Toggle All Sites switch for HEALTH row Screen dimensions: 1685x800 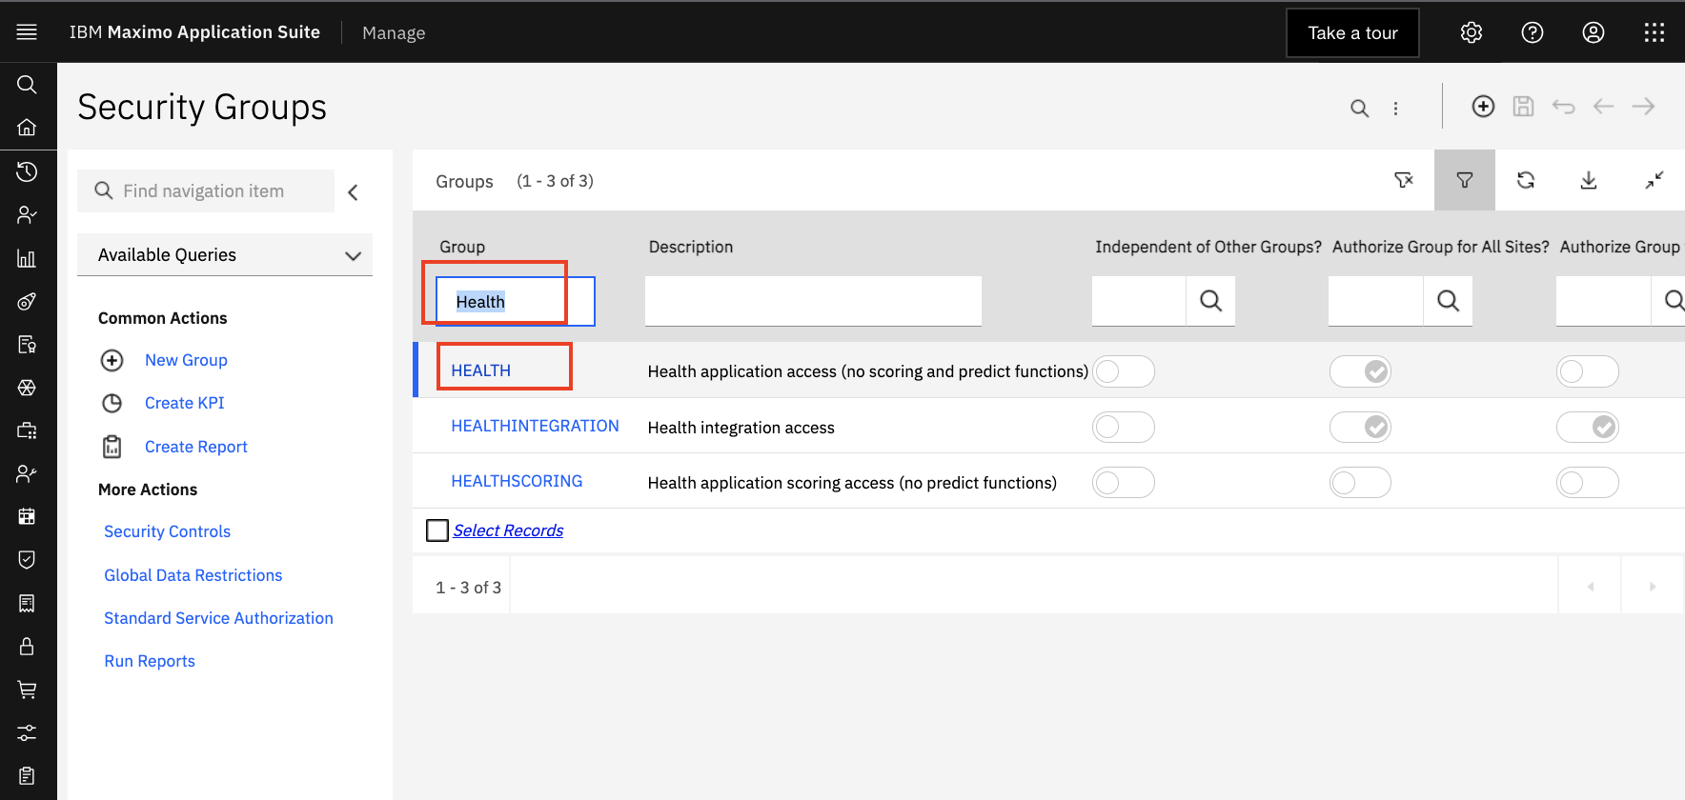point(1360,371)
